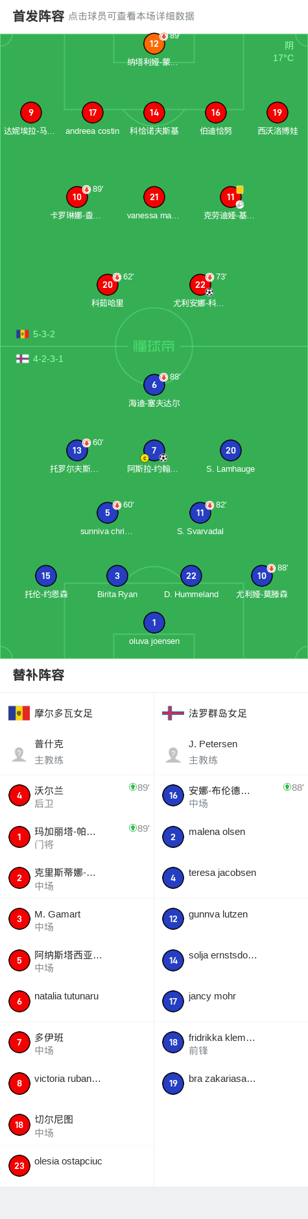Open goalkeeper number 12 player badge
Image resolution: width=308 pixels, height=1219 pixels.
[154, 44]
